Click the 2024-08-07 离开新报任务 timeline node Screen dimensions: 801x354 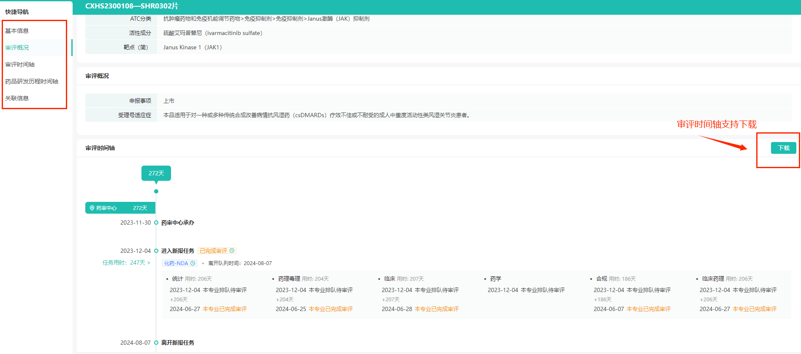[156, 343]
